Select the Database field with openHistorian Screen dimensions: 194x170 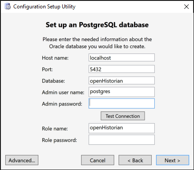point(122,80)
